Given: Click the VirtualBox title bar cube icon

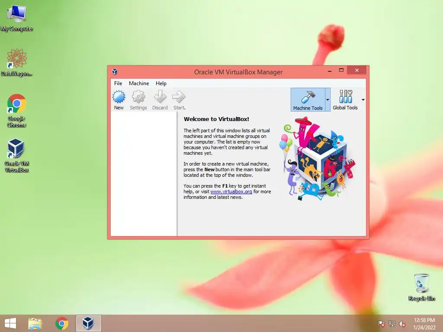Looking at the screenshot, I should [115, 72].
